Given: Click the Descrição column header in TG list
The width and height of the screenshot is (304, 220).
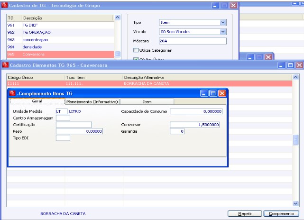Looking at the screenshot, I should pos(67,18).
